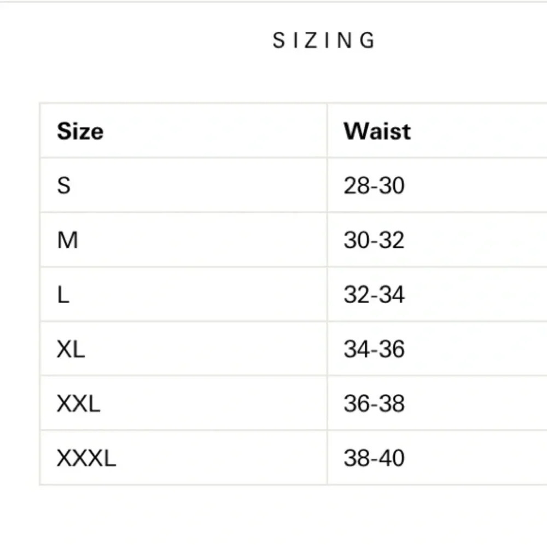Click the 32-34 waist value
Screen dimensions: 547x547
pyautogui.click(x=374, y=295)
